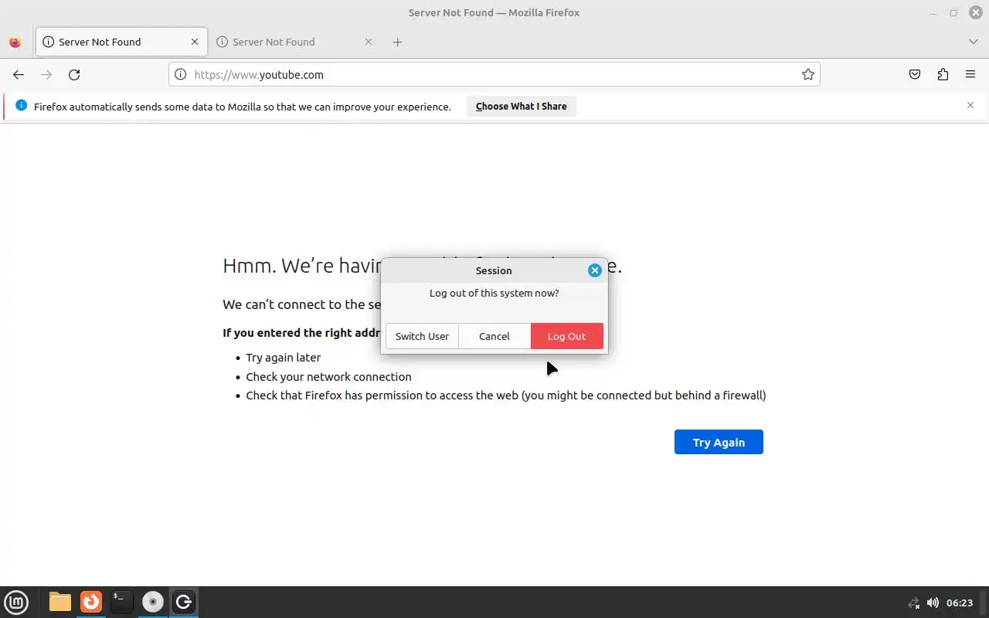Launch the Terminal from the taskbar

(x=121, y=602)
